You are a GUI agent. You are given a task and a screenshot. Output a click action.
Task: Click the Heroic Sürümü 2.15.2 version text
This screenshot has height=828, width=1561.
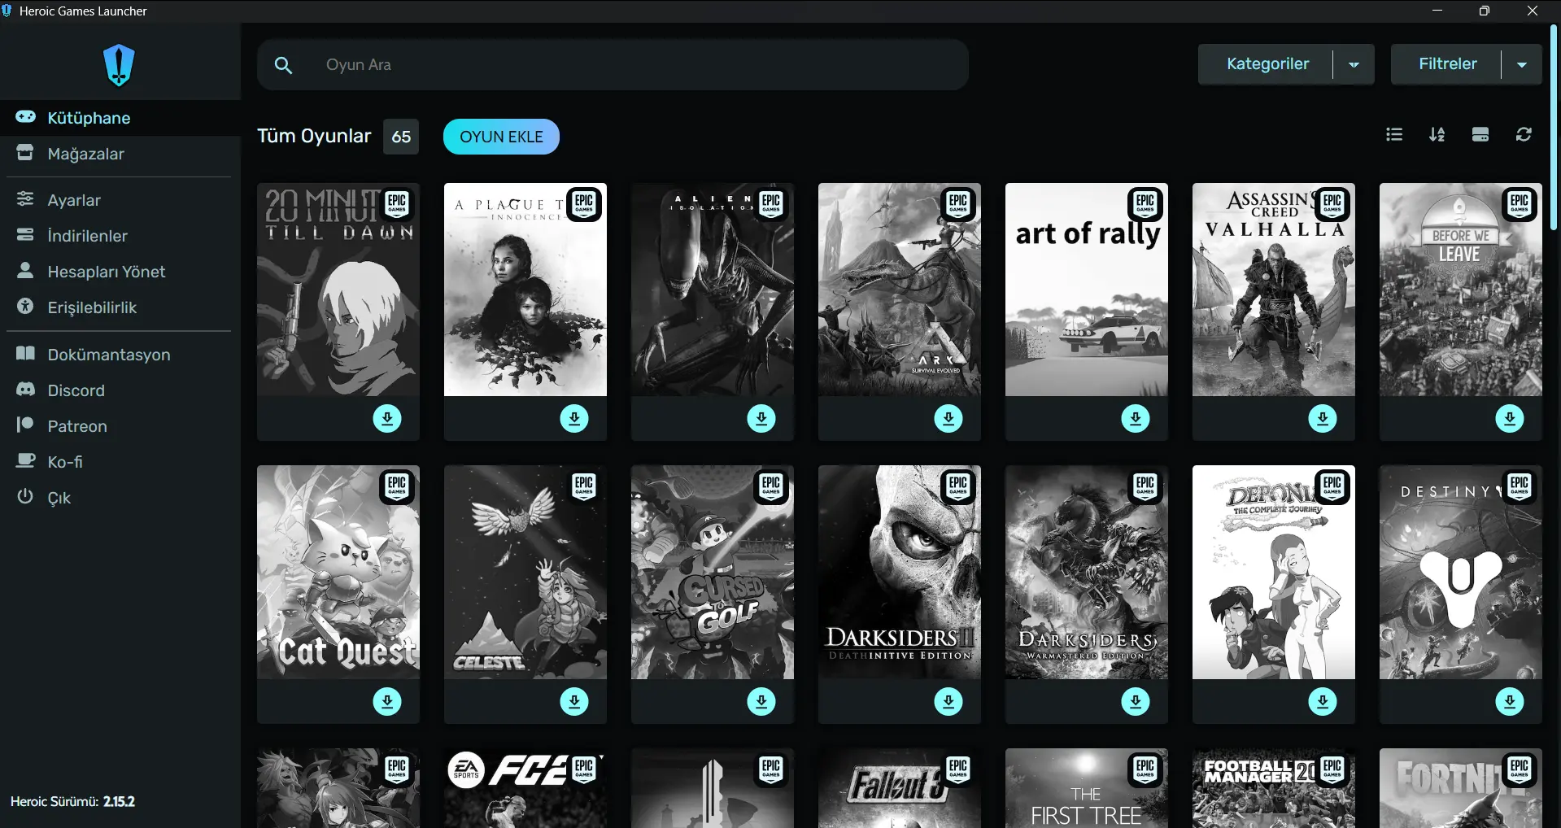point(72,801)
